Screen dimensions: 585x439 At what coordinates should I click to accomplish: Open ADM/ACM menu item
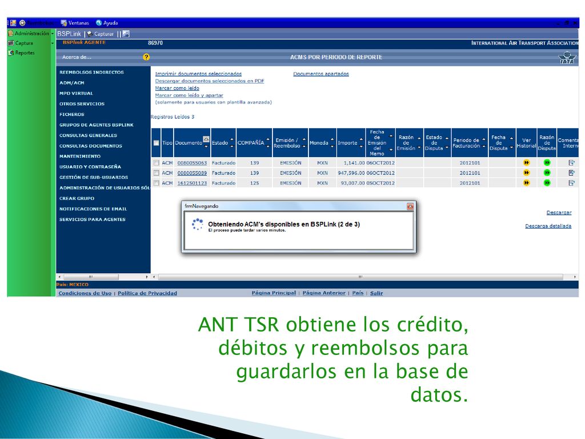pos(71,83)
